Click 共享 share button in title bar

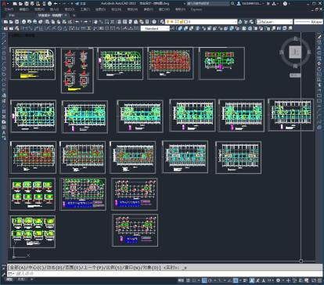tap(81, 4)
